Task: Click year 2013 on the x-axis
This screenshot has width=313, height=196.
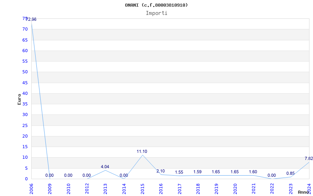Action: coord(105,189)
